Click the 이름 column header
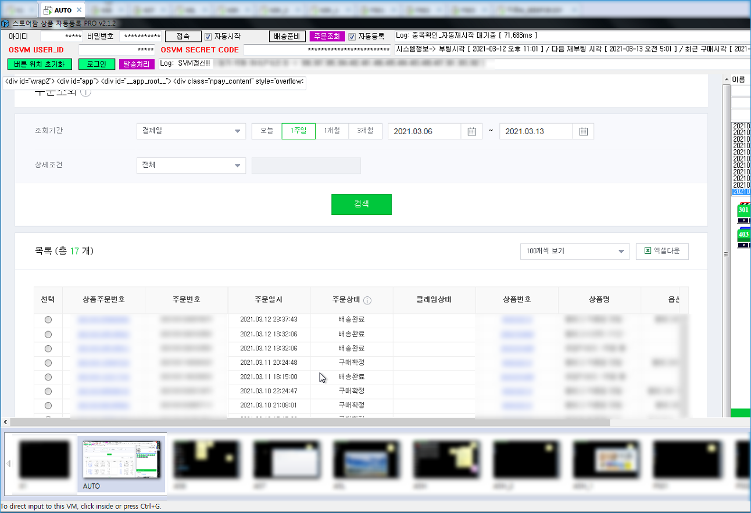Screen dimensions: 751x513 (x=739, y=80)
